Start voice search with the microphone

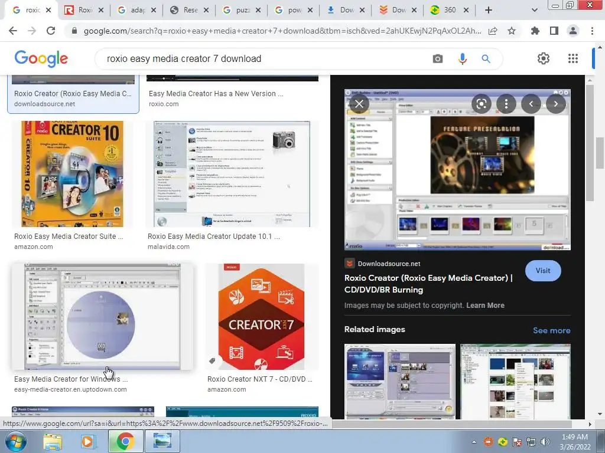[462, 58]
